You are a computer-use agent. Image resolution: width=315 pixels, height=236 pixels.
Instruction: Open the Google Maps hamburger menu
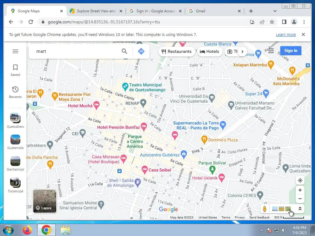pos(15,51)
